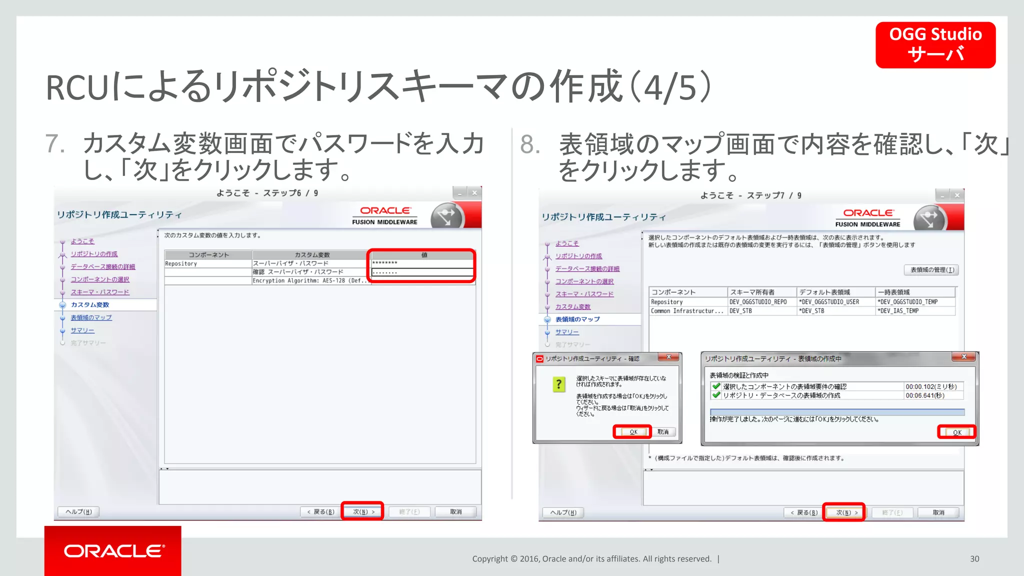Select カスタム変数 in Step 6 navigation
The height and width of the screenshot is (576, 1024).
[90, 305]
